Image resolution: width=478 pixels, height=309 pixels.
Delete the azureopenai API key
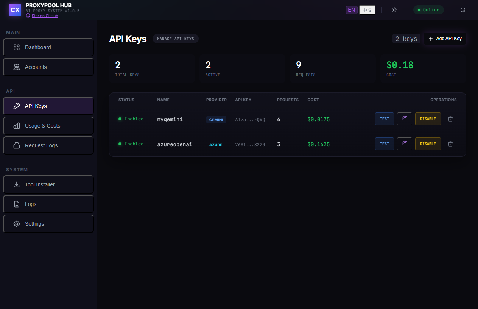(450, 144)
